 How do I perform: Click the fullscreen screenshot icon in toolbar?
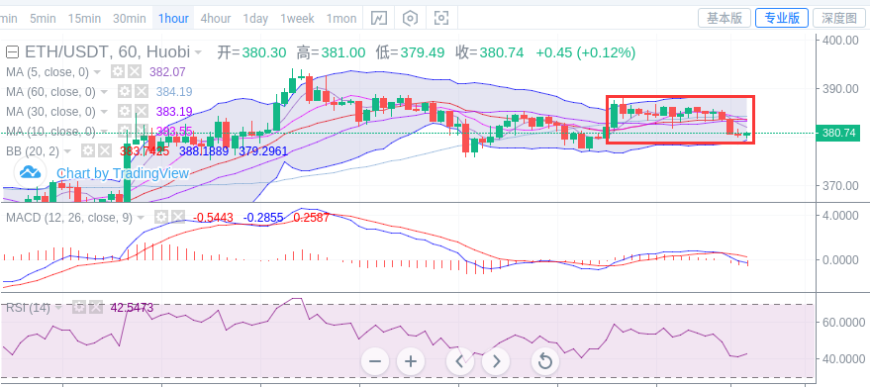[441, 19]
